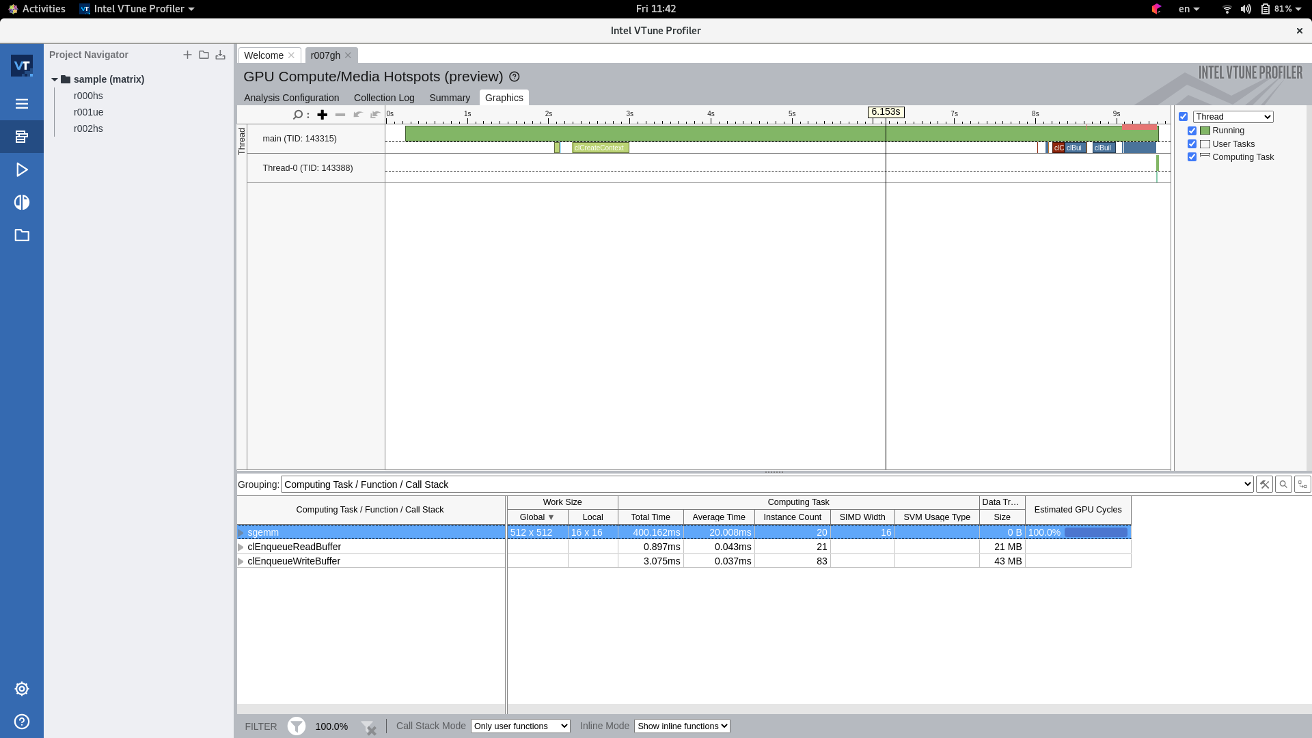
Task: Click the clCreateContext task bar in timeline
Action: pos(600,148)
